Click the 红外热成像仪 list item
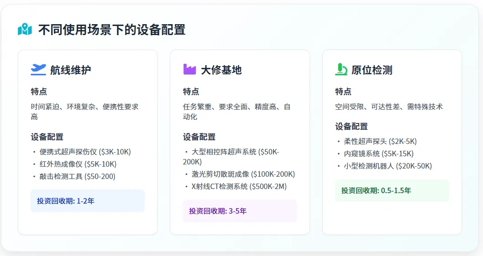This screenshot has width=483, height=256. 78,164
